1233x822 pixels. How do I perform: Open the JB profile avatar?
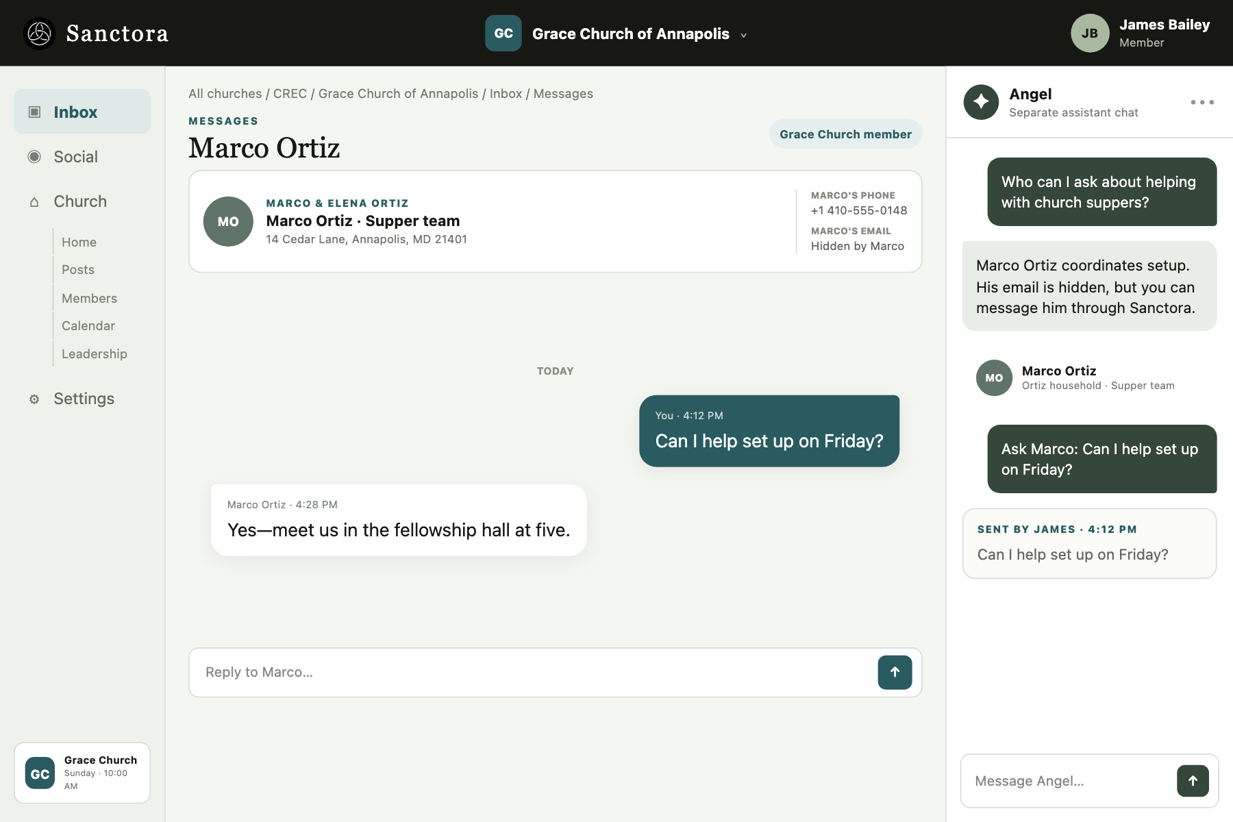[1090, 34]
